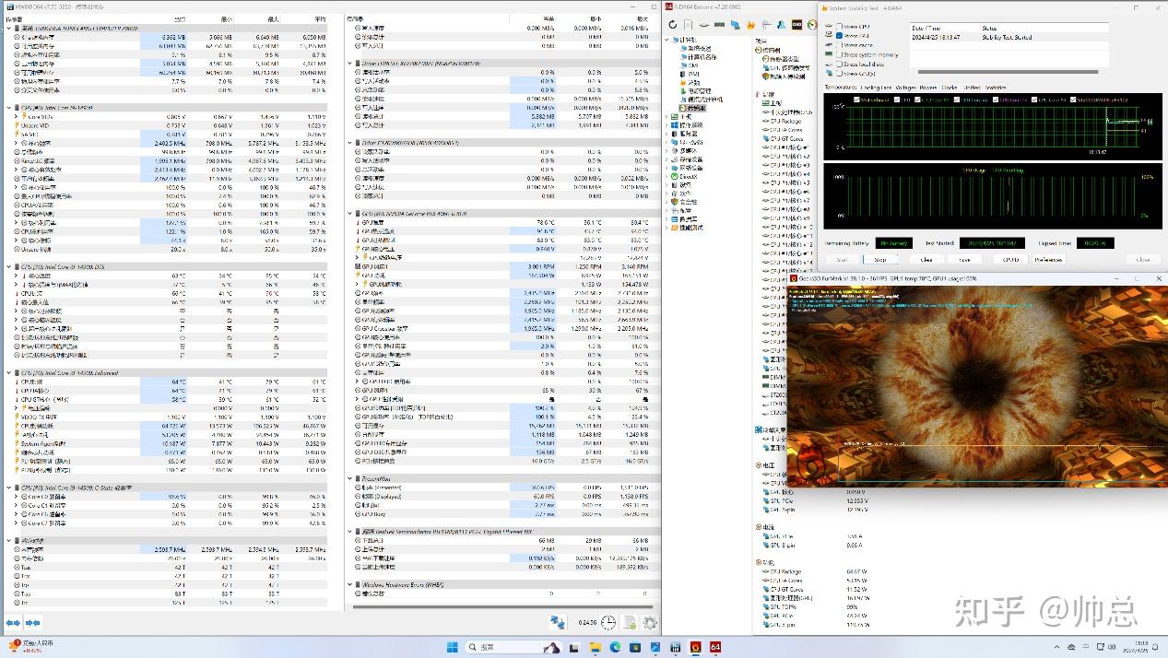Click the left-pointing blue arrows in HWiNFO

pyautogui.click(x=13, y=623)
